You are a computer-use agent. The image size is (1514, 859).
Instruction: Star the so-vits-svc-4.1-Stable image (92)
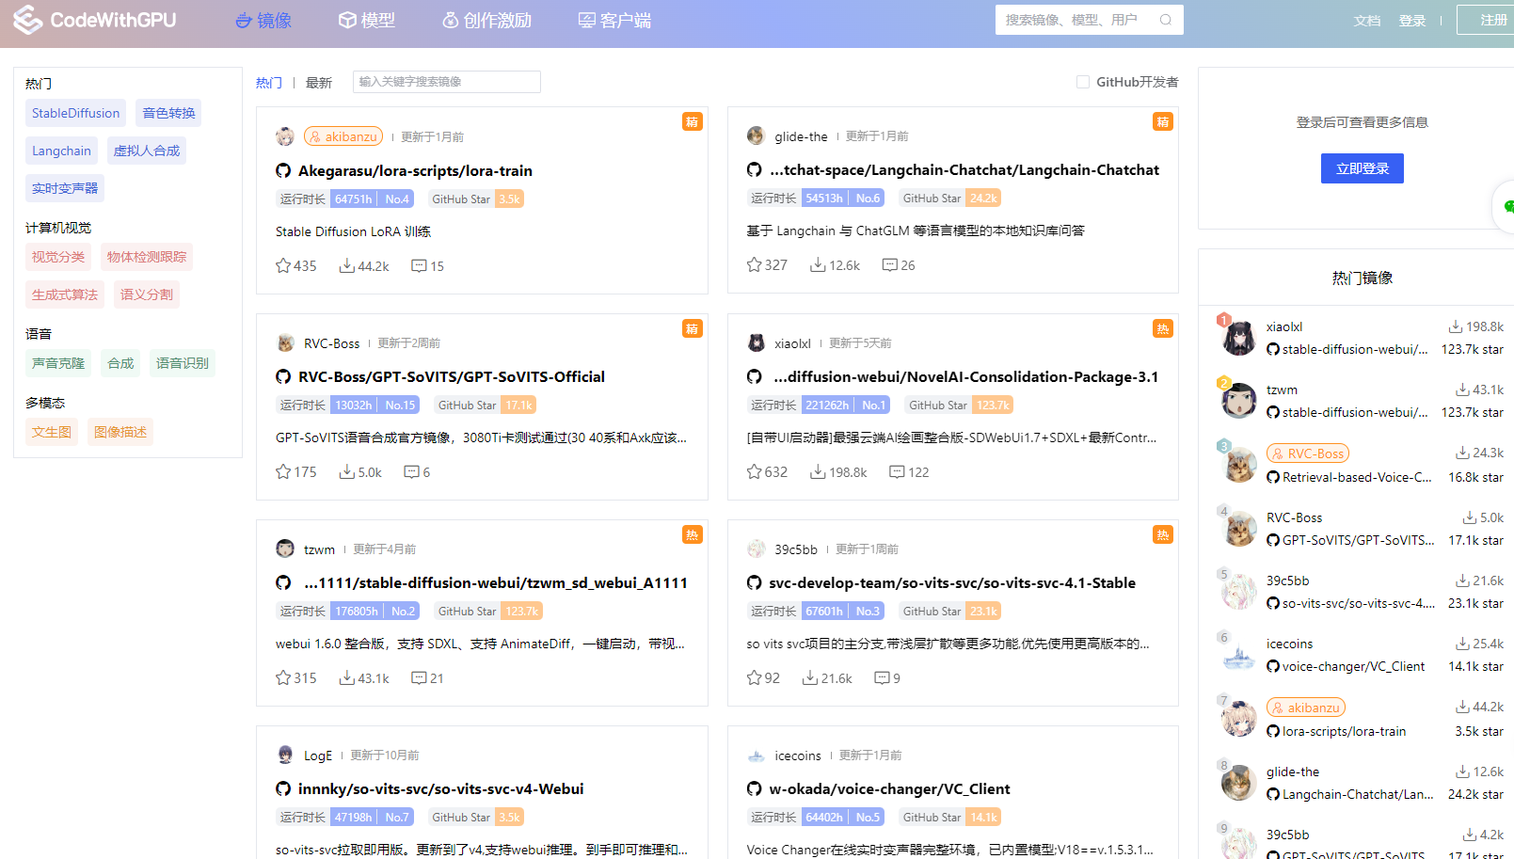pyautogui.click(x=754, y=678)
